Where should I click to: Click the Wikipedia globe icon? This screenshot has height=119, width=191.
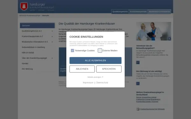pyautogui.click(x=138, y=109)
